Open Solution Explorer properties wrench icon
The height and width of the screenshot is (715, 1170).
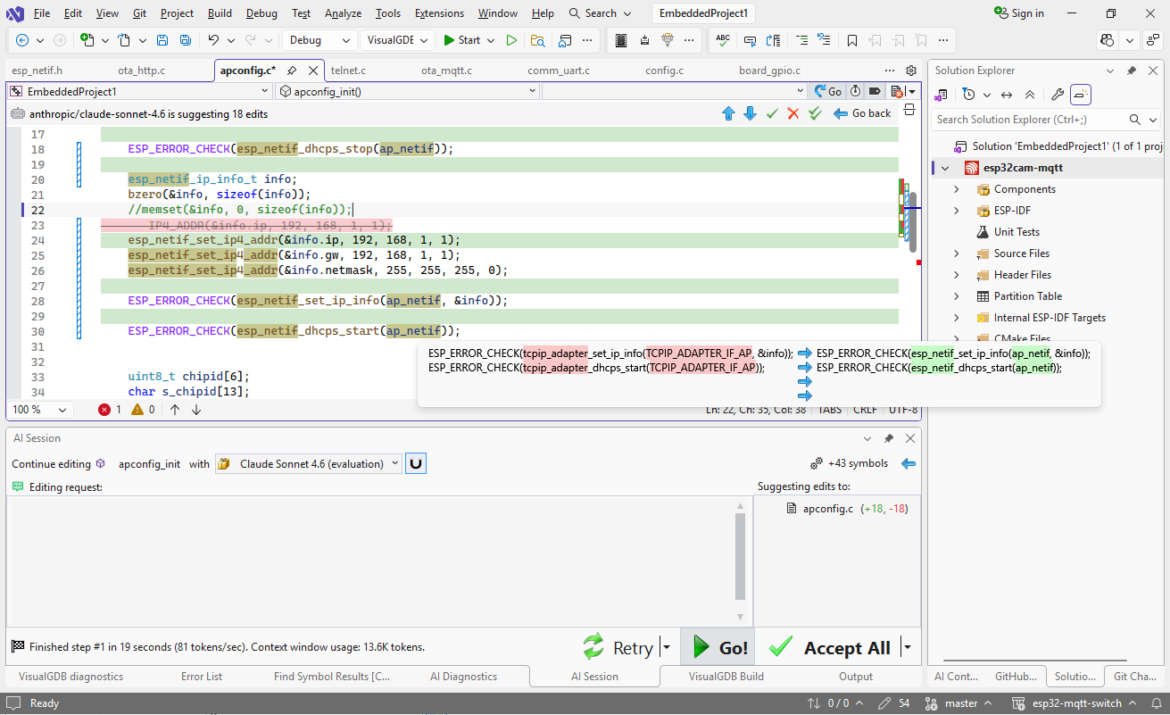tap(1058, 95)
